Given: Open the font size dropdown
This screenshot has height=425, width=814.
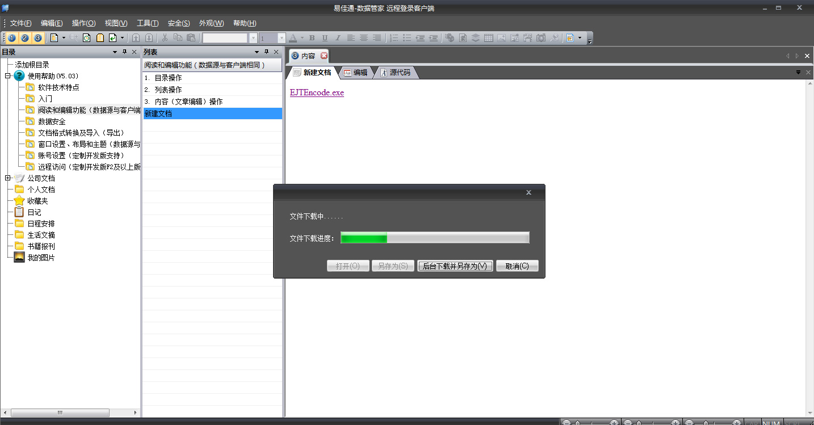Looking at the screenshot, I should pyautogui.click(x=282, y=38).
